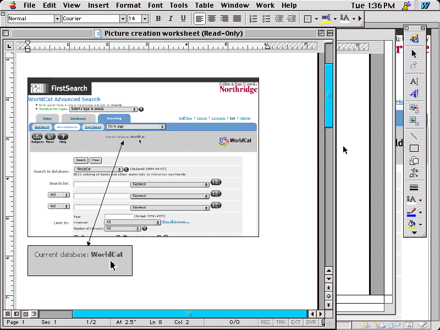
Task: Jump to next page with double-down arrow
Action: [328, 305]
